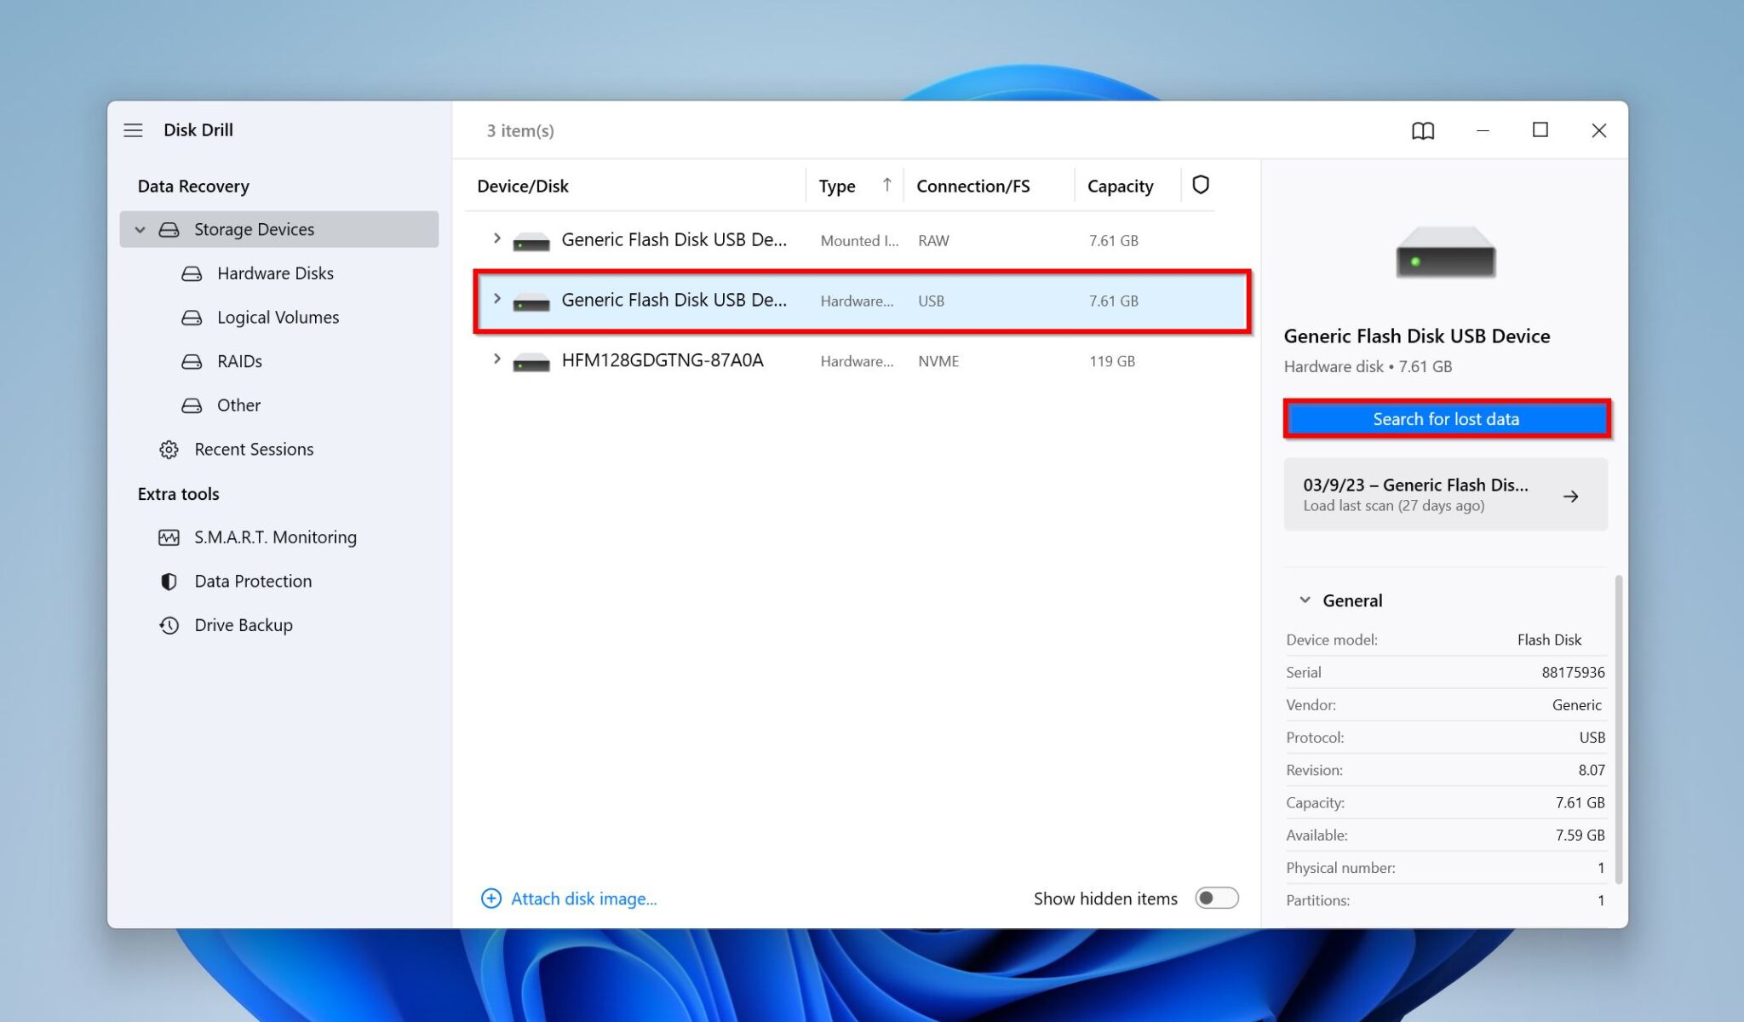Toggle Show hidden items
1744x1022 pixels.
click(1217, 898)
